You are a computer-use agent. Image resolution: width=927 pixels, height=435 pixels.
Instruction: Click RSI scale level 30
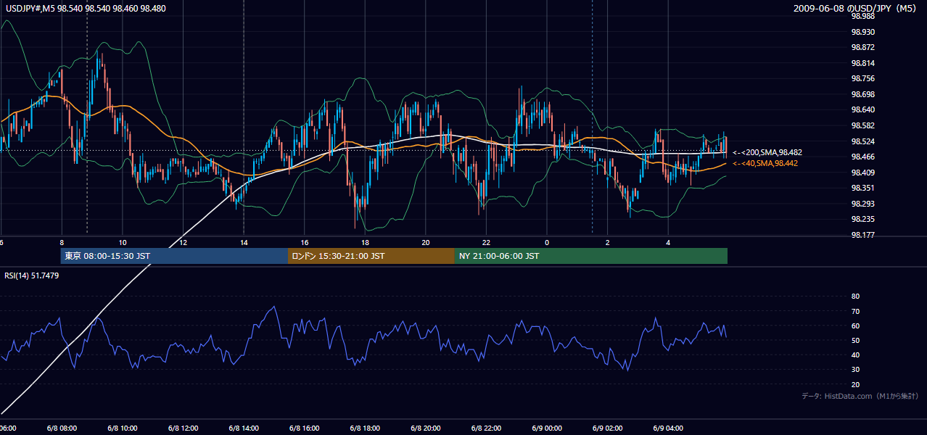tap(855, 370)
